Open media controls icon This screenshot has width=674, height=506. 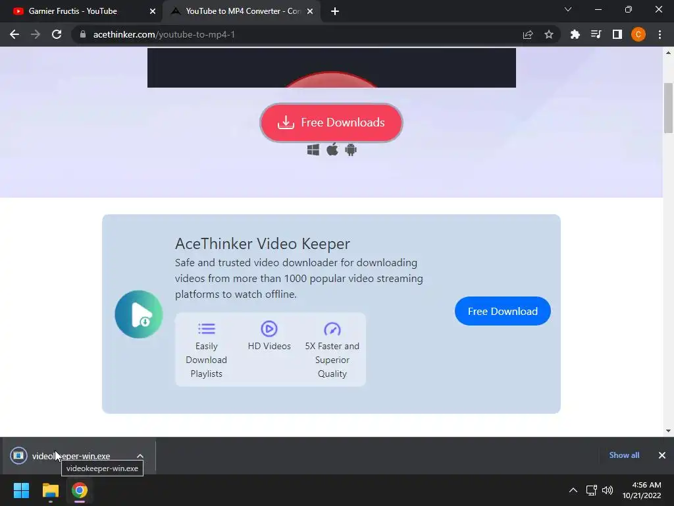[596, 34]
